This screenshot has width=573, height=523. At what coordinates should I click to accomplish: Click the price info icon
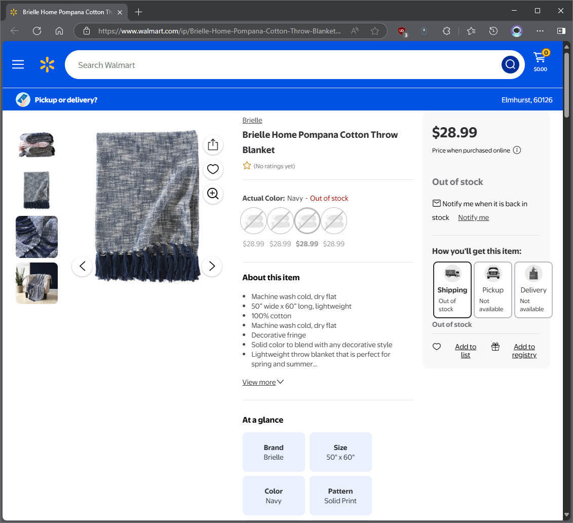tap(517, 150)
